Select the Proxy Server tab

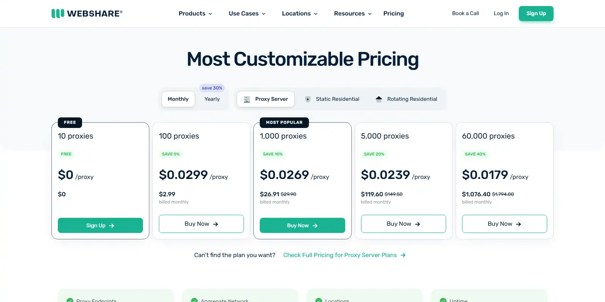(x=265, y=99)
